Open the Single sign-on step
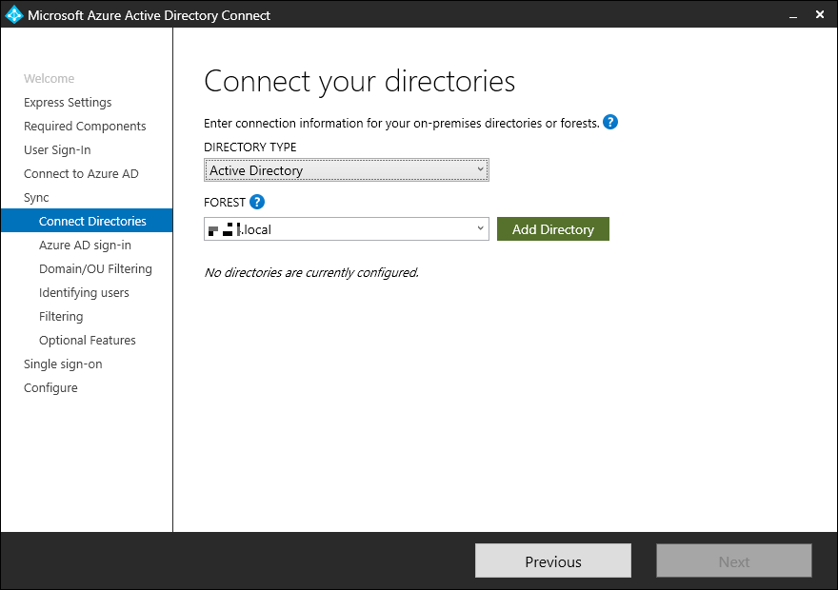 (63, 364)
